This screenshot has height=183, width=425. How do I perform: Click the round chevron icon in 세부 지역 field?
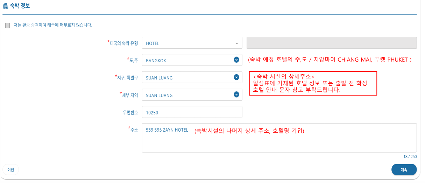click(x=236, y=94)
